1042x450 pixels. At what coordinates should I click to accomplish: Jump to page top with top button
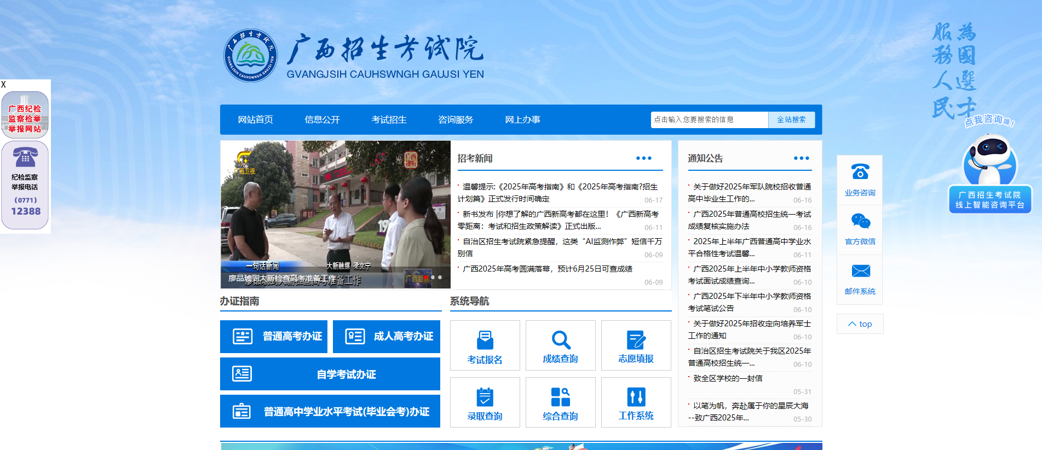(x=860, y=324)
